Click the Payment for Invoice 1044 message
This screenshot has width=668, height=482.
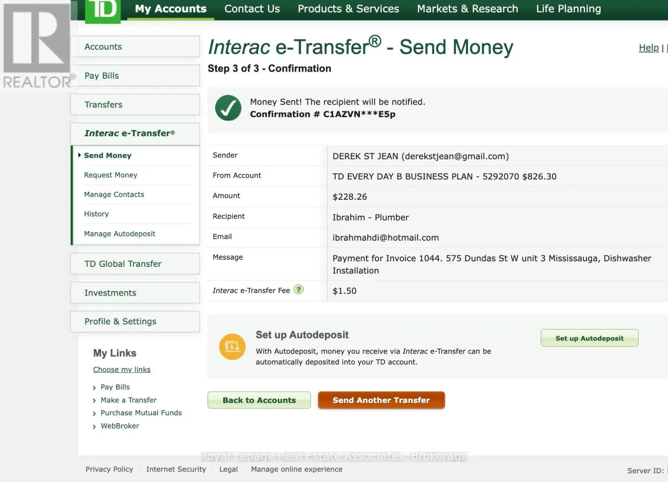[x=492, y=264]
